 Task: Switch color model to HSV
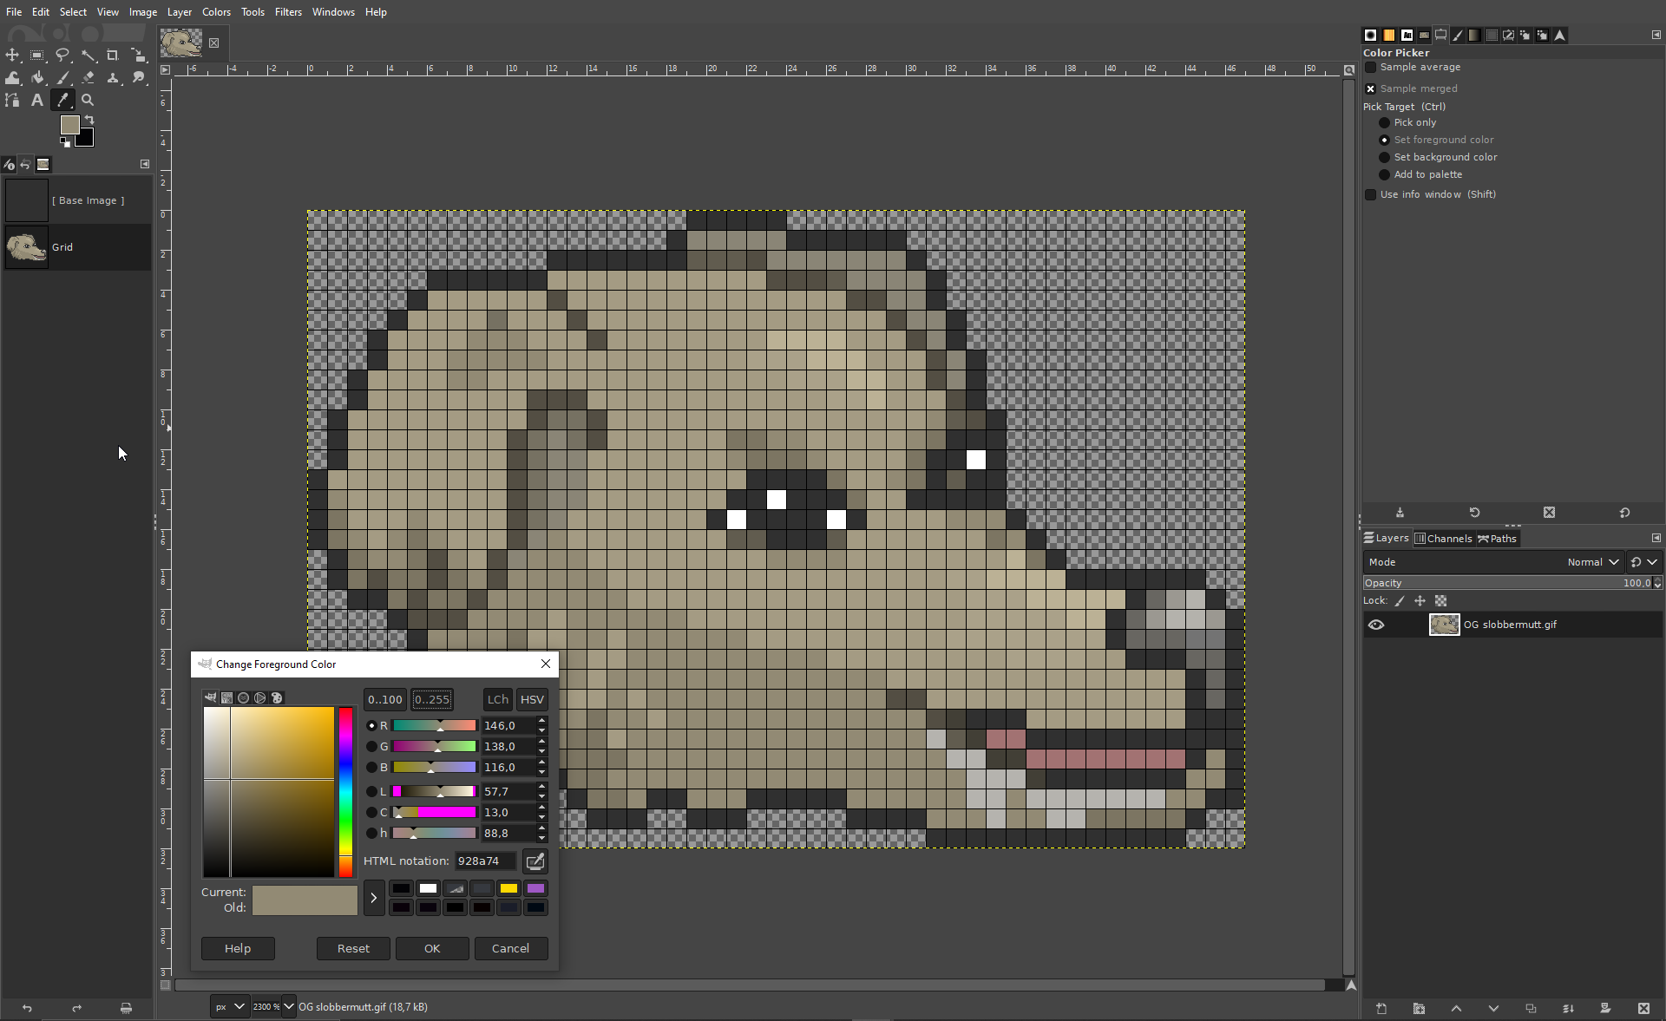point(532,699)
